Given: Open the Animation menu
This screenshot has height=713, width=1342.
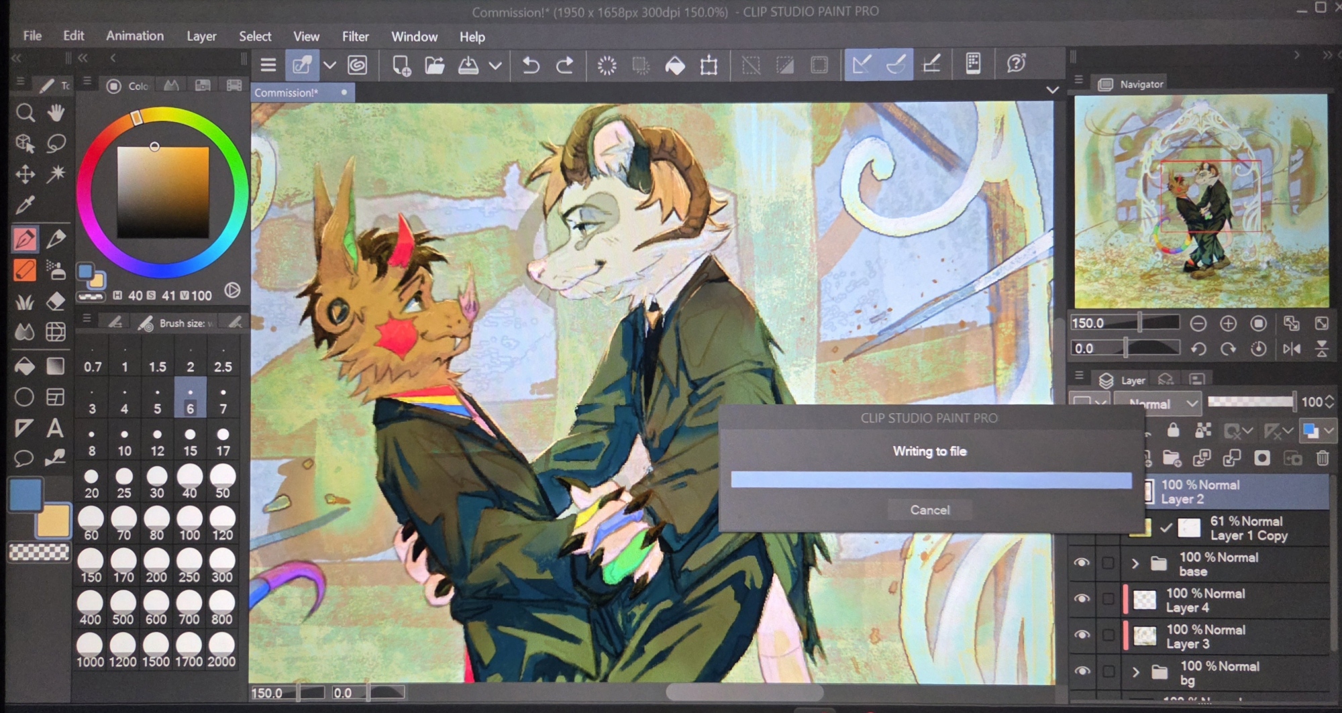Looking at the screenshot, I should click(134, 36).
